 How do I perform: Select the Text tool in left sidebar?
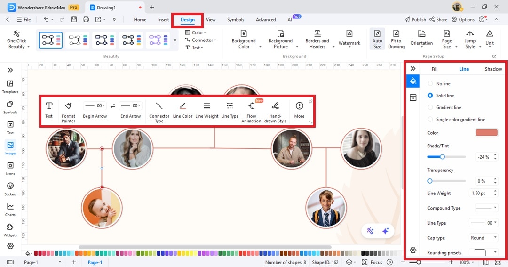(10, 128)
